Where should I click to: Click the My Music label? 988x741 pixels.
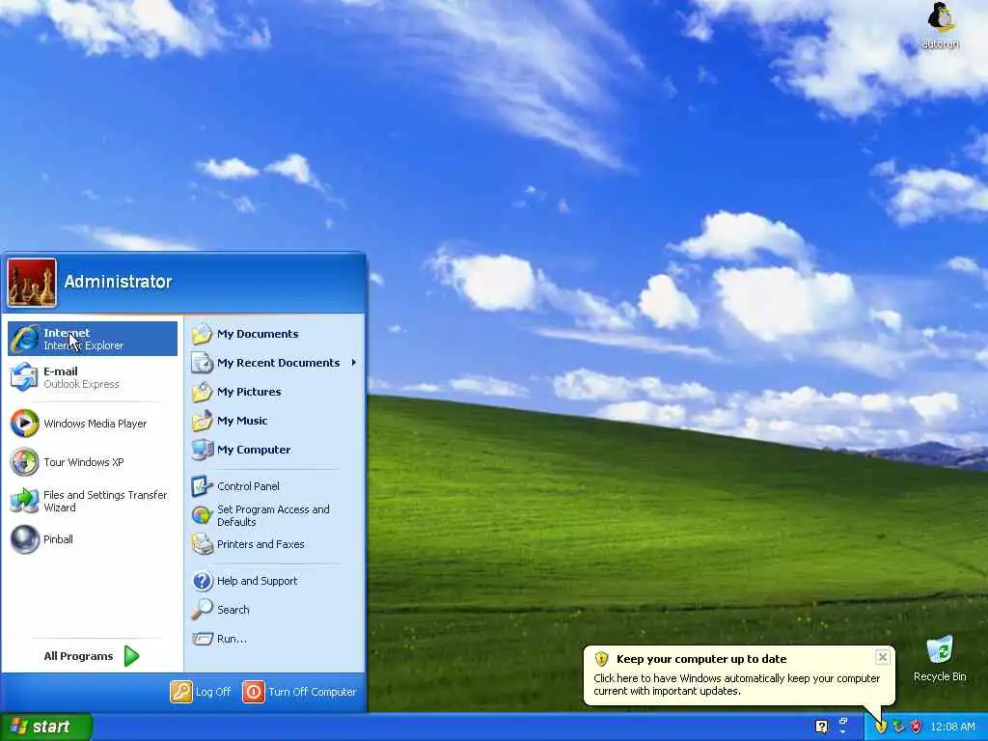coord(242,421)
